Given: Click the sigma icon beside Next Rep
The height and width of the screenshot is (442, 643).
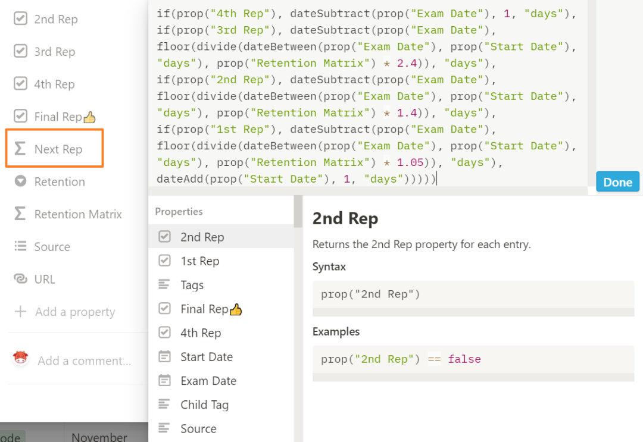Looking at the screenshot, I should click(x=20, y=149).
